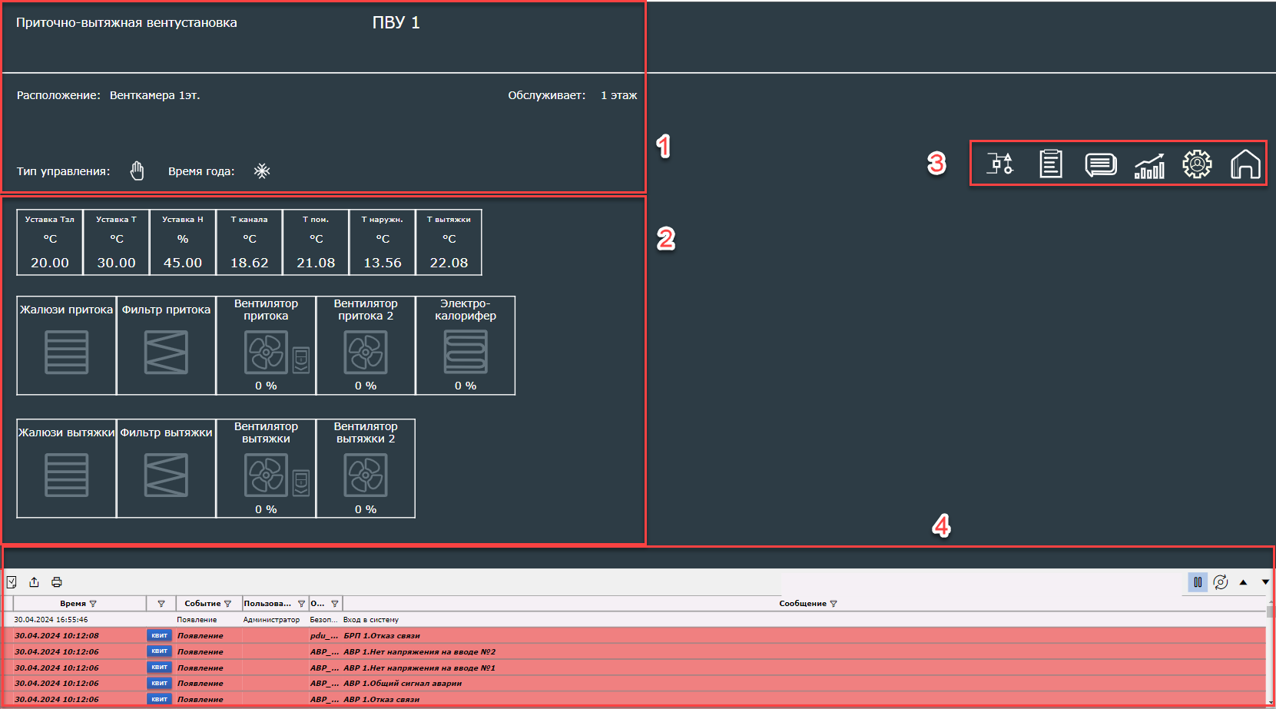Select the Электро-калорифер tile

coord(465,346)
